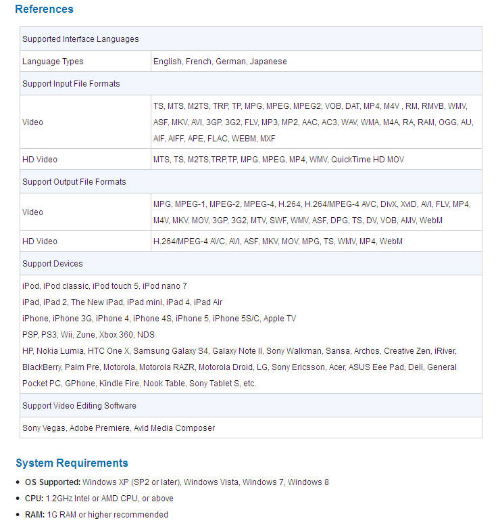
Task: Click the CPU requirement line
Action: coord(99,499)
